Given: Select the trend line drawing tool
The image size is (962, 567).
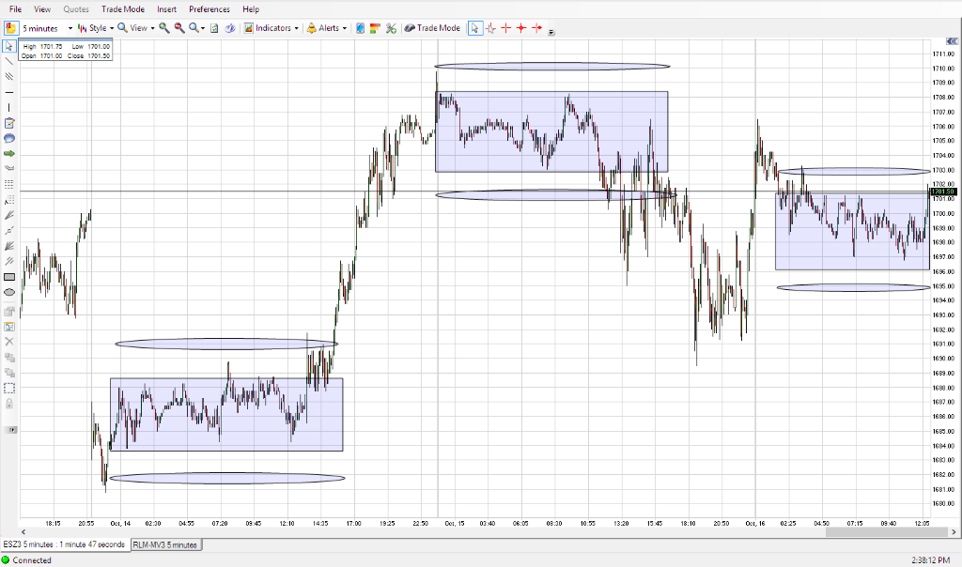Looking at the screenshot, I should 9,61.
